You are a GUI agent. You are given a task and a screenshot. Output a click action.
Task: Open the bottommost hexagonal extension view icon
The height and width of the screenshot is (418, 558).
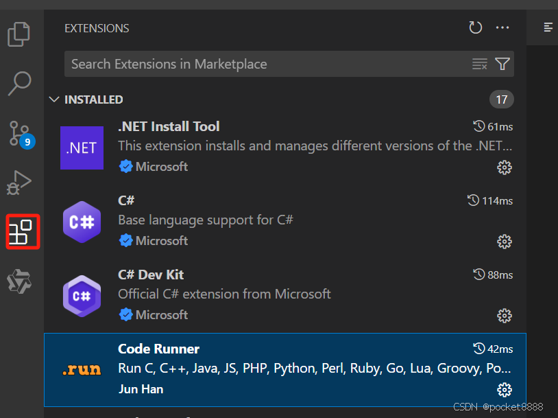[19, 281]
